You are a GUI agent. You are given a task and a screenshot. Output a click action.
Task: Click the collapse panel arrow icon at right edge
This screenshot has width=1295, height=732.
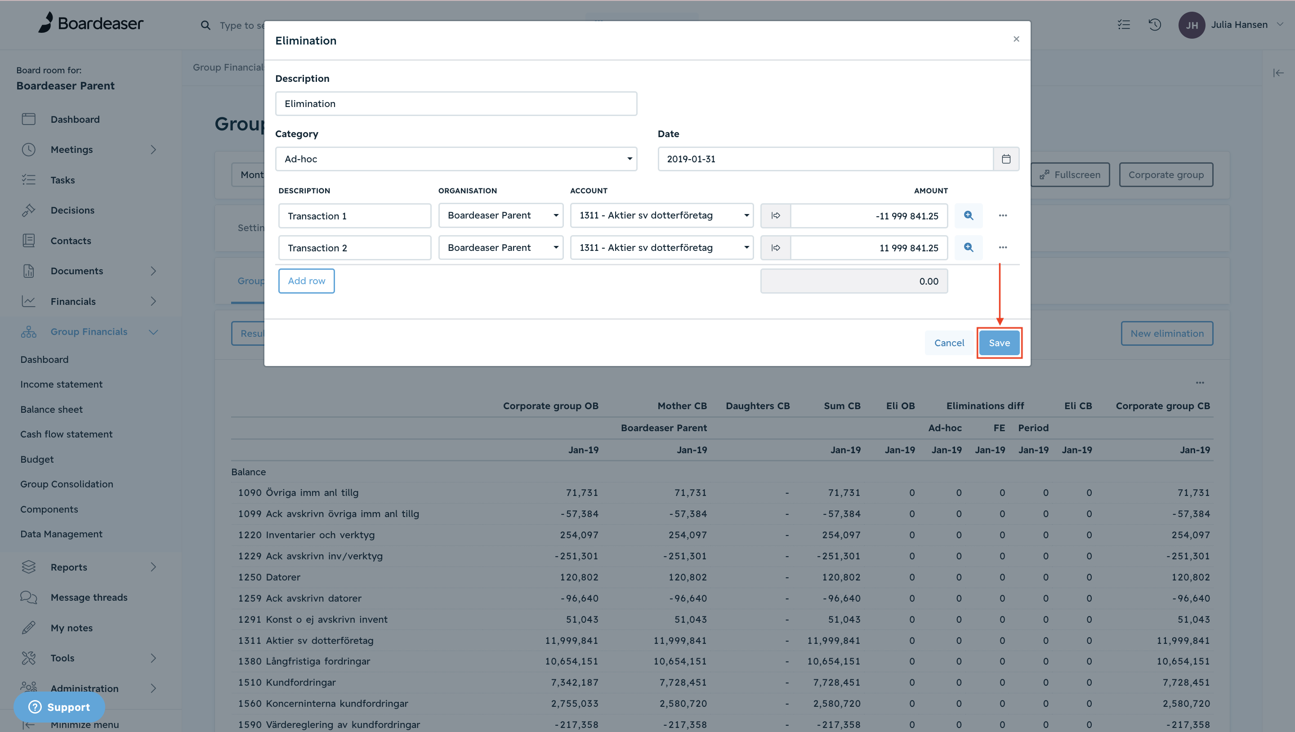point(1278,73)
